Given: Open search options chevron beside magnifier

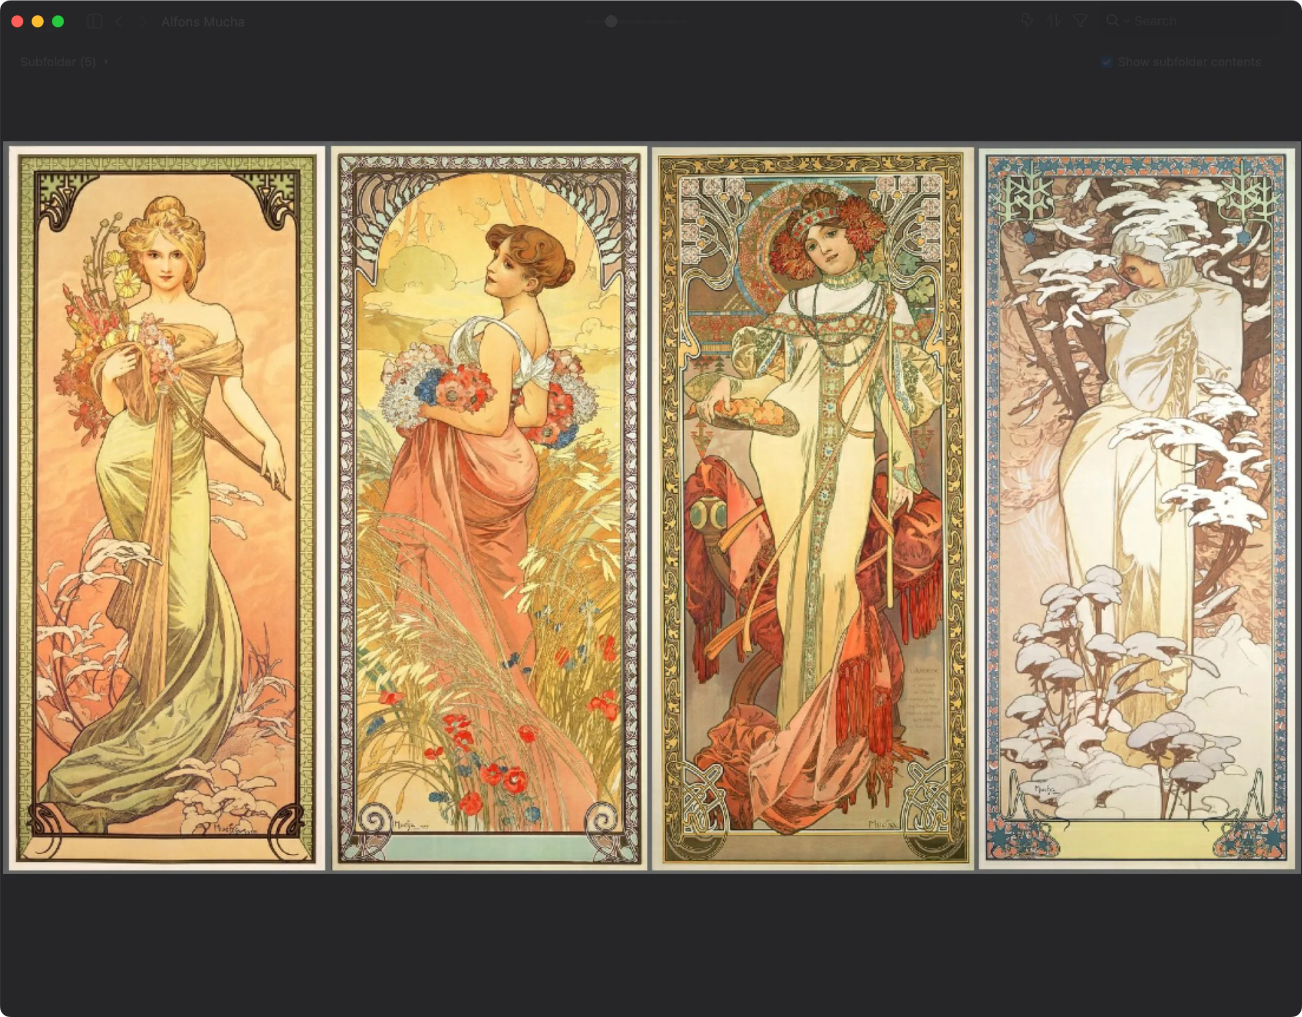Looking at the screenshot, I should tap(1126, 21).
